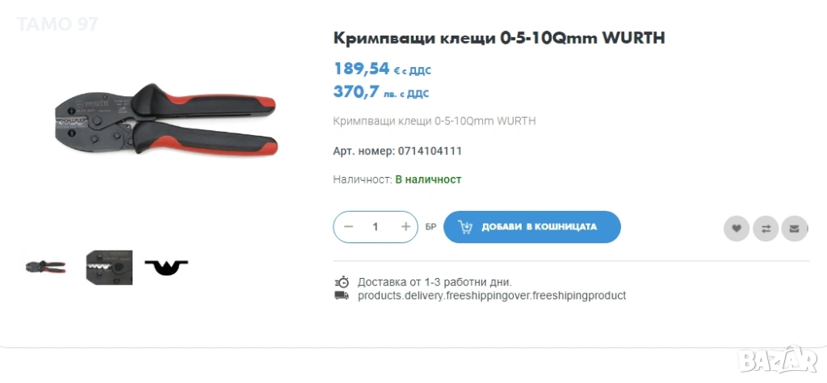Click the free shipping truck icon
The height and width of the screenshot is (383, 827).
(342, 296)
